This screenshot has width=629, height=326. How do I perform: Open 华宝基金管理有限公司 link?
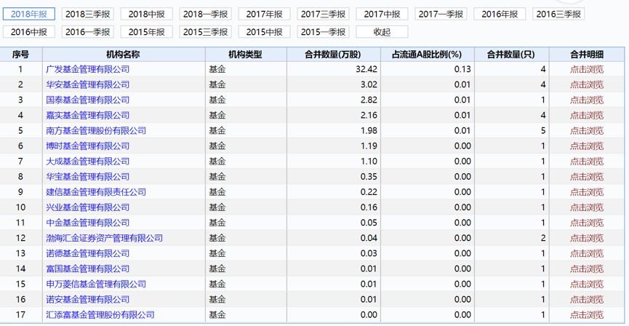pos(88,176)
